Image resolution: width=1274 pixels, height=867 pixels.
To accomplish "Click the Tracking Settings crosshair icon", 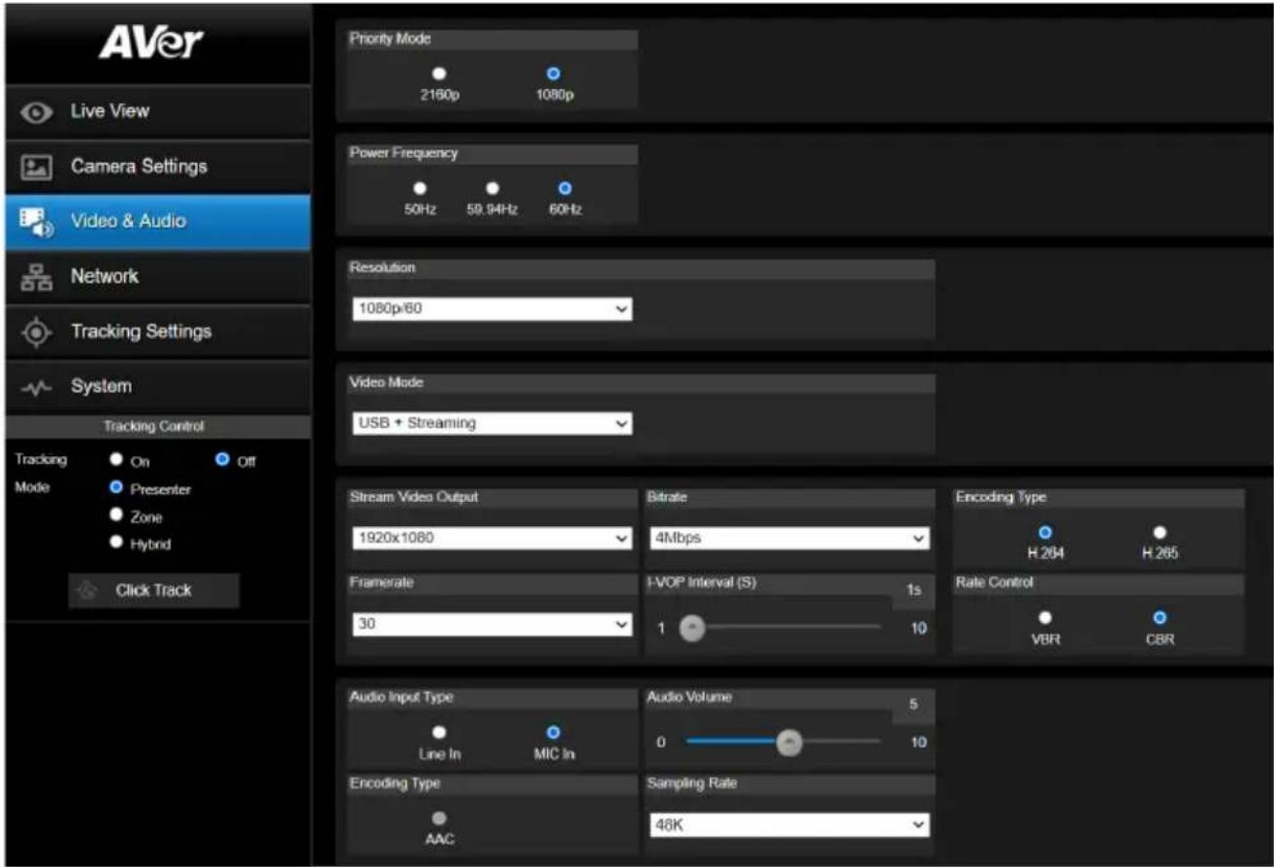I will [37, 332].
